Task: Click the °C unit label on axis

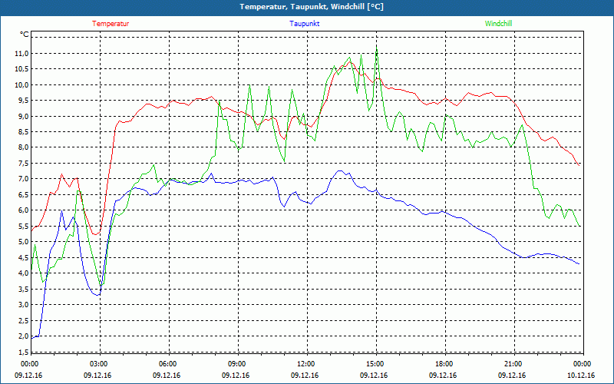Action: click(25, 35)
